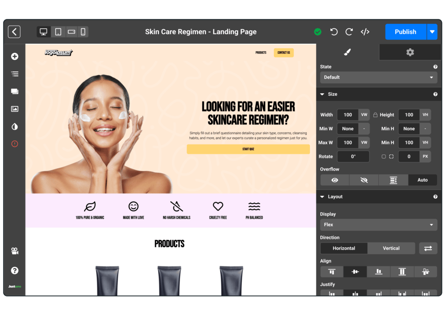The image size is (445, 315).
Task: Open the settings gear tab
Action: coord(410,52)
